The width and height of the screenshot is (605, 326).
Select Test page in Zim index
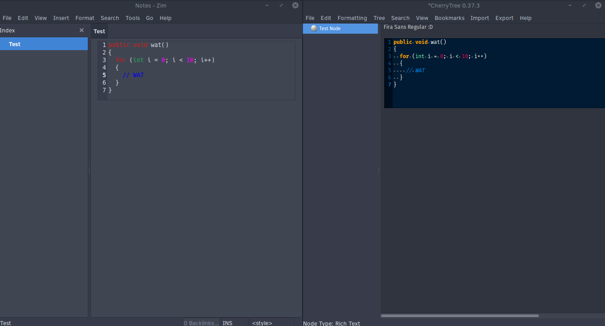(44, 44)
